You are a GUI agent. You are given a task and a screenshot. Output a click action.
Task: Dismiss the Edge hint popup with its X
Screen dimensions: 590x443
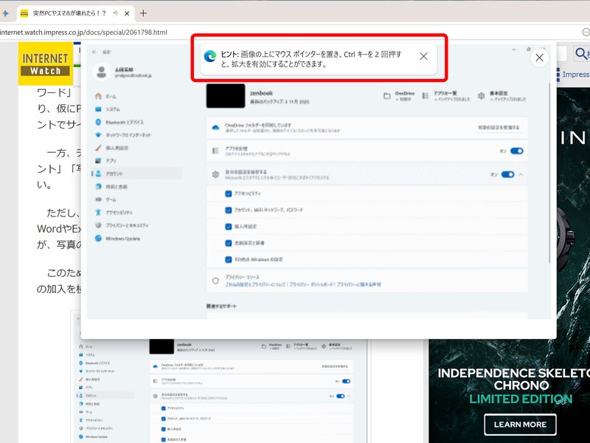click(423, 56)
